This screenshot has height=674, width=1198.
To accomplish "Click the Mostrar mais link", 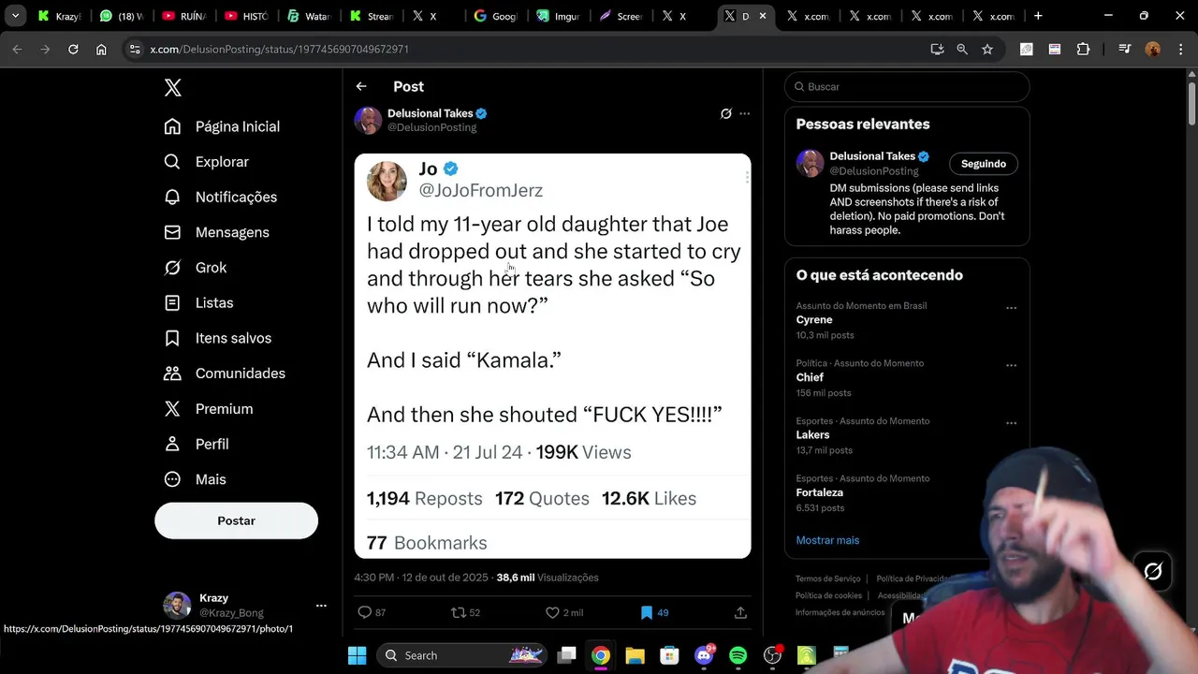I will pos(827,540).
